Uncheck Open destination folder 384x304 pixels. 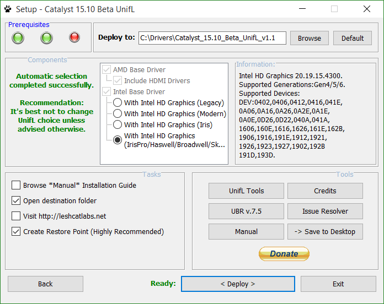pyautogui.click(x=16, y=200)
